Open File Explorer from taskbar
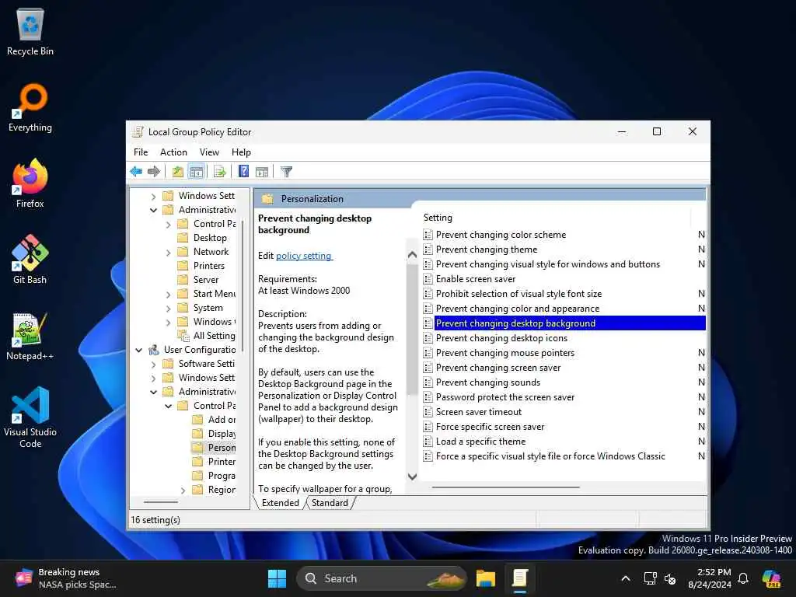Image resolution: width=796 pixels, height=597 pixels. tap(485, 578)
